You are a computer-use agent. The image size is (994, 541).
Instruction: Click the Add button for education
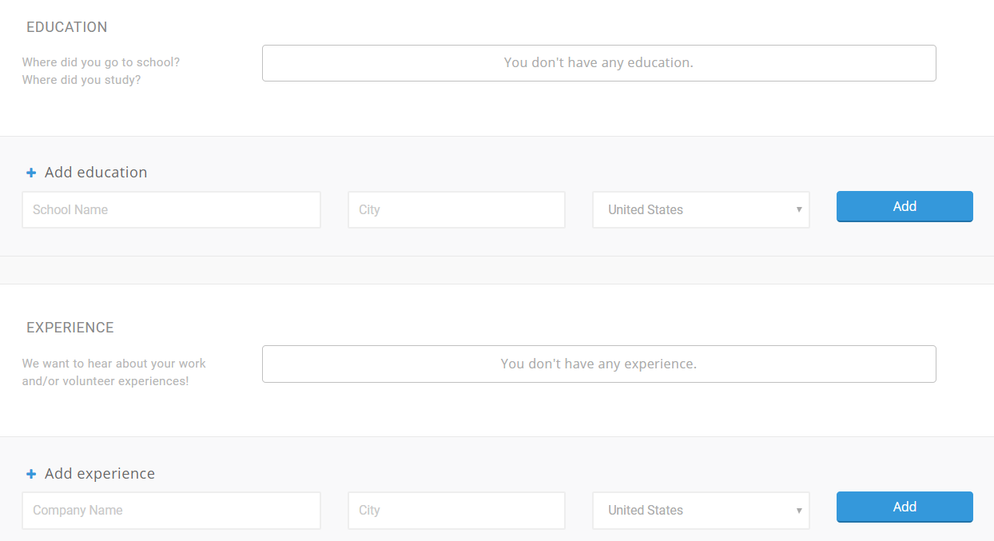(x=905, y=206)
